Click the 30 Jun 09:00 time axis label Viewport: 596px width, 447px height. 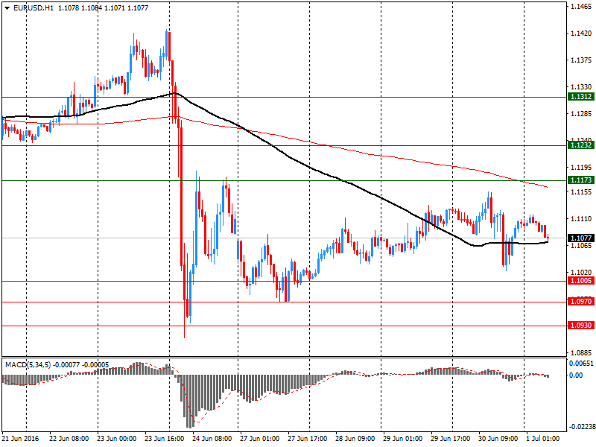(x=498, y=439)
